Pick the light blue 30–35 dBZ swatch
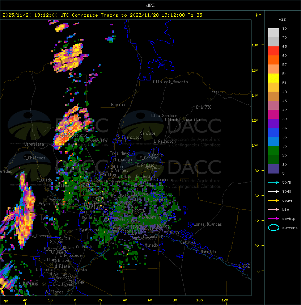 (x=274, y=142)
